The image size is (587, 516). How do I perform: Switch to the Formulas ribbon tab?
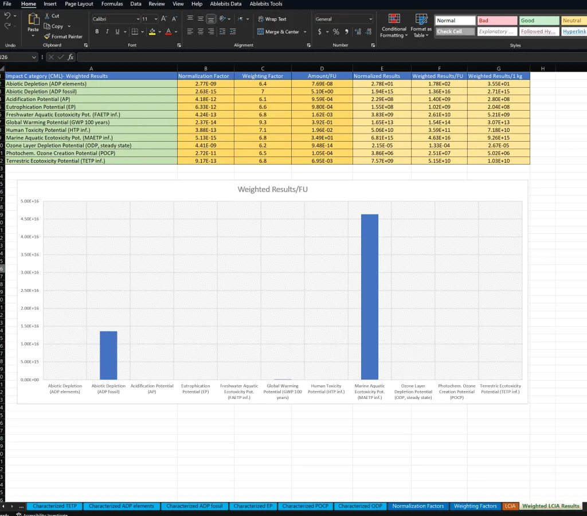[x=112, y=4]
